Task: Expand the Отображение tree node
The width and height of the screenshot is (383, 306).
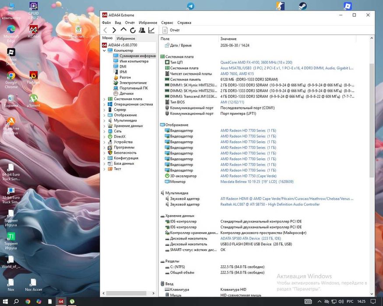Action: 104,115
